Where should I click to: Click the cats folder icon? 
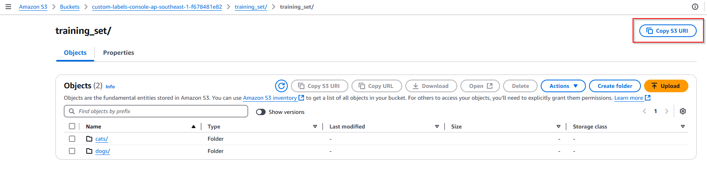point(89,139)
